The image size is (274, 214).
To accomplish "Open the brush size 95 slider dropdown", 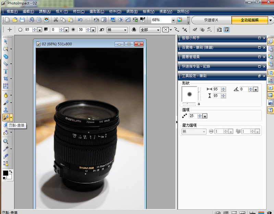I will pyautogui.click(x=40, y=30).
